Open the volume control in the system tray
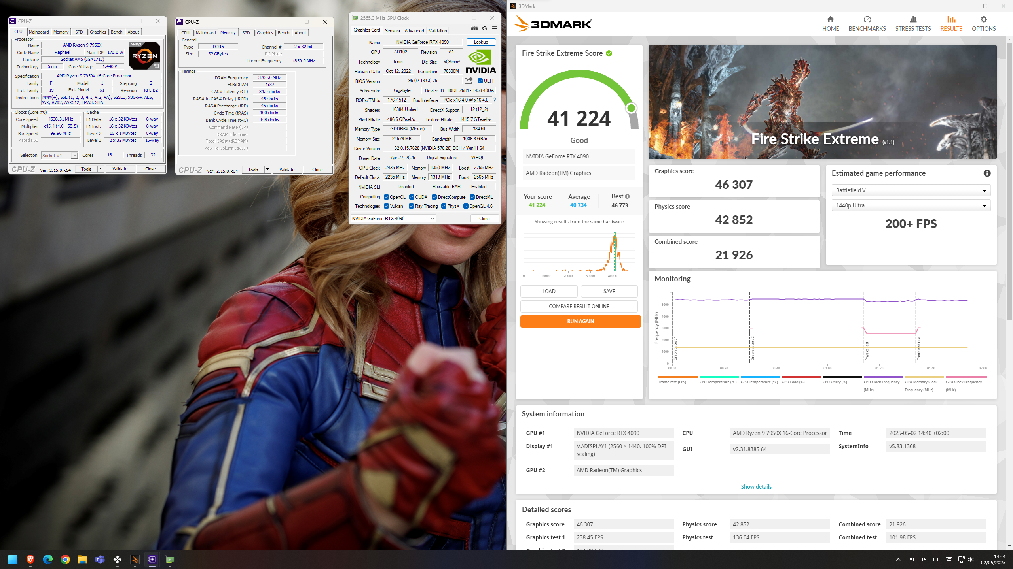This screenshot has width=1013, height=569. click(971, 560)
